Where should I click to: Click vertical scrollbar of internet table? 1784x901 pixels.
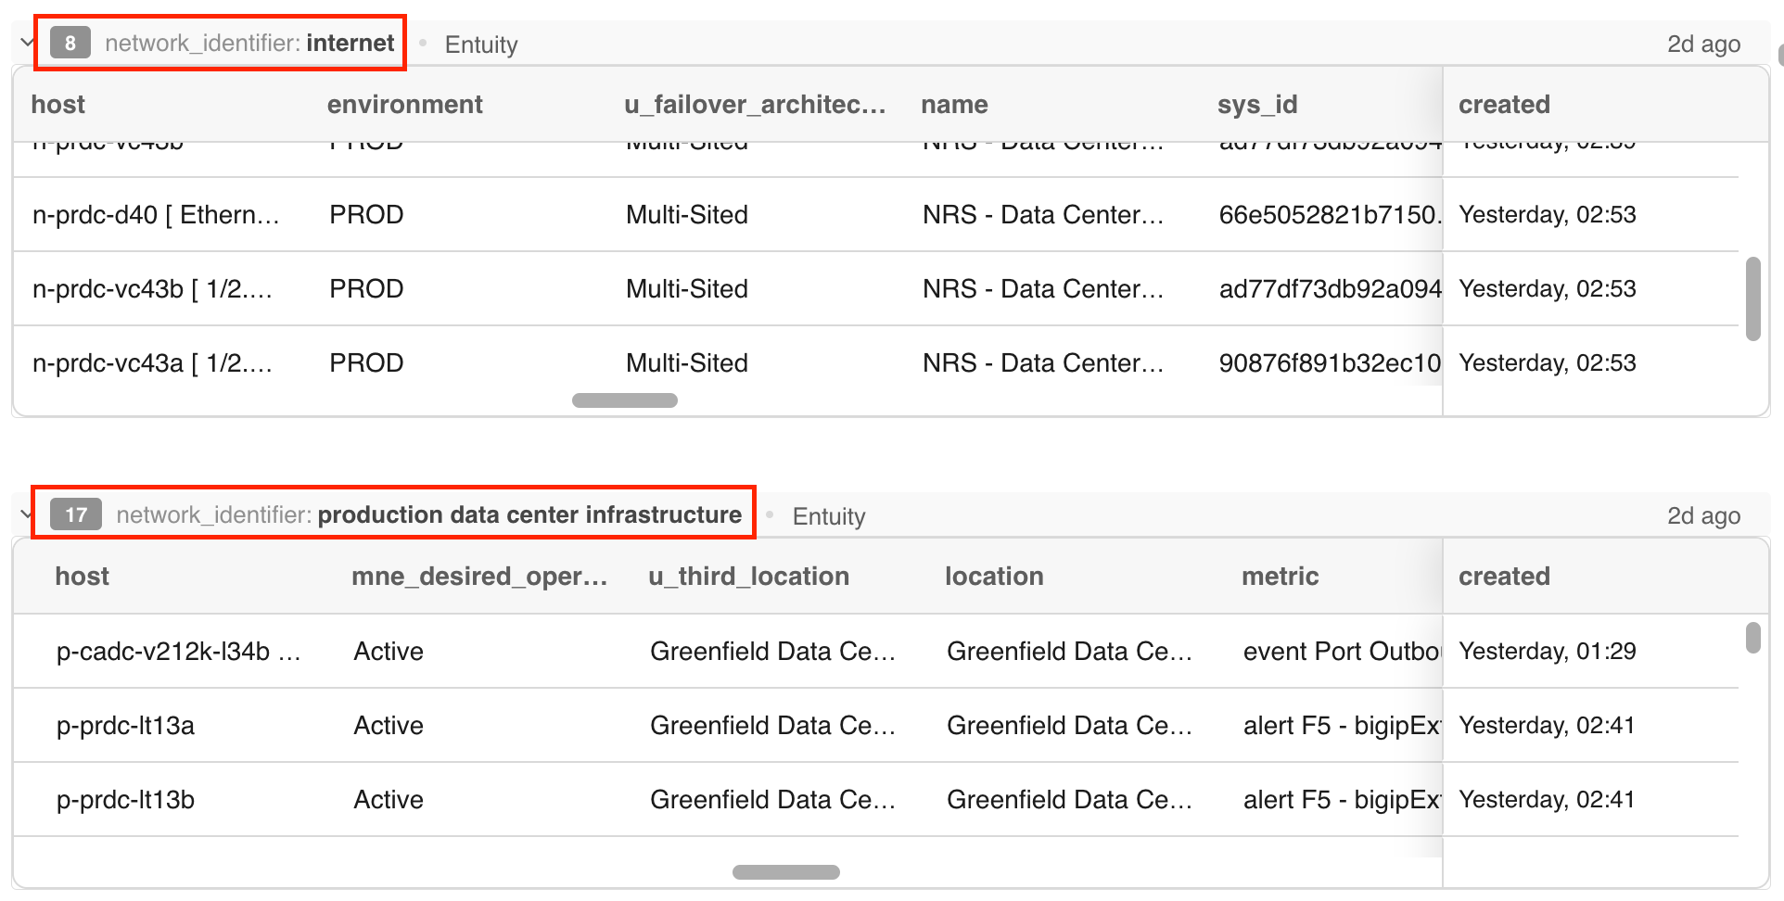[1752, 298]
